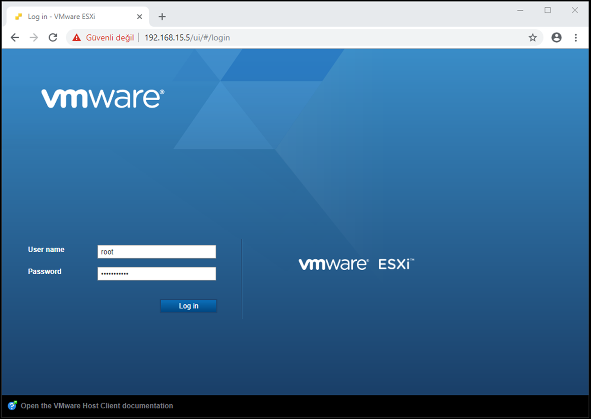Click the User name label
Image resolution: width=591 pixels, height=419 pixels.
pos(46,250)
